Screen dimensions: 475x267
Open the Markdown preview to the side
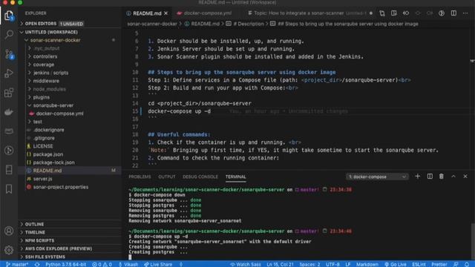[x=394, y=13]
